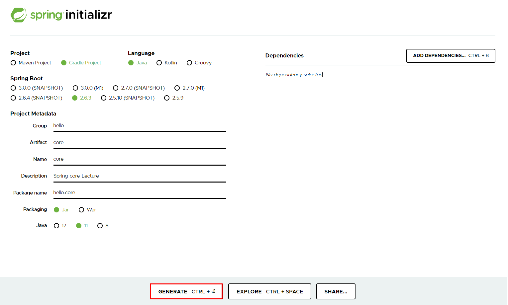Image resolution: width=508 pixels, height=305 pixels.
Task: Edit the Group field containing hello
Action: tap(140, 126)
